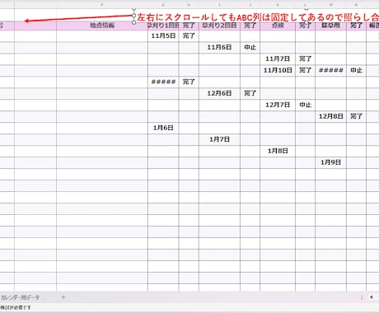Select the 点検 header cell

(278, 26)
